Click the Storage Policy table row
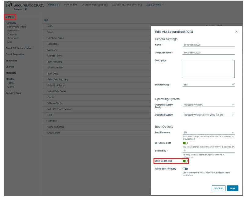Image resolution: width=245 pixels, height=197 pixels. pyautogui.click(x=97, y=56)
